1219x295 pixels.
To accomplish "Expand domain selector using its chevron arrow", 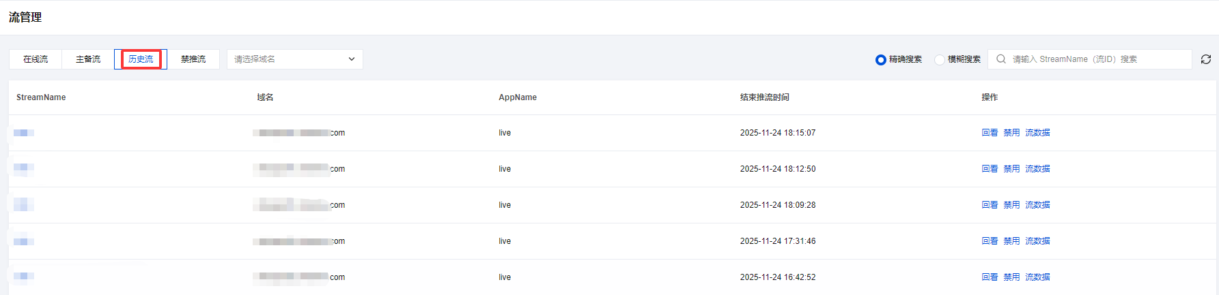I will [352, 59].
